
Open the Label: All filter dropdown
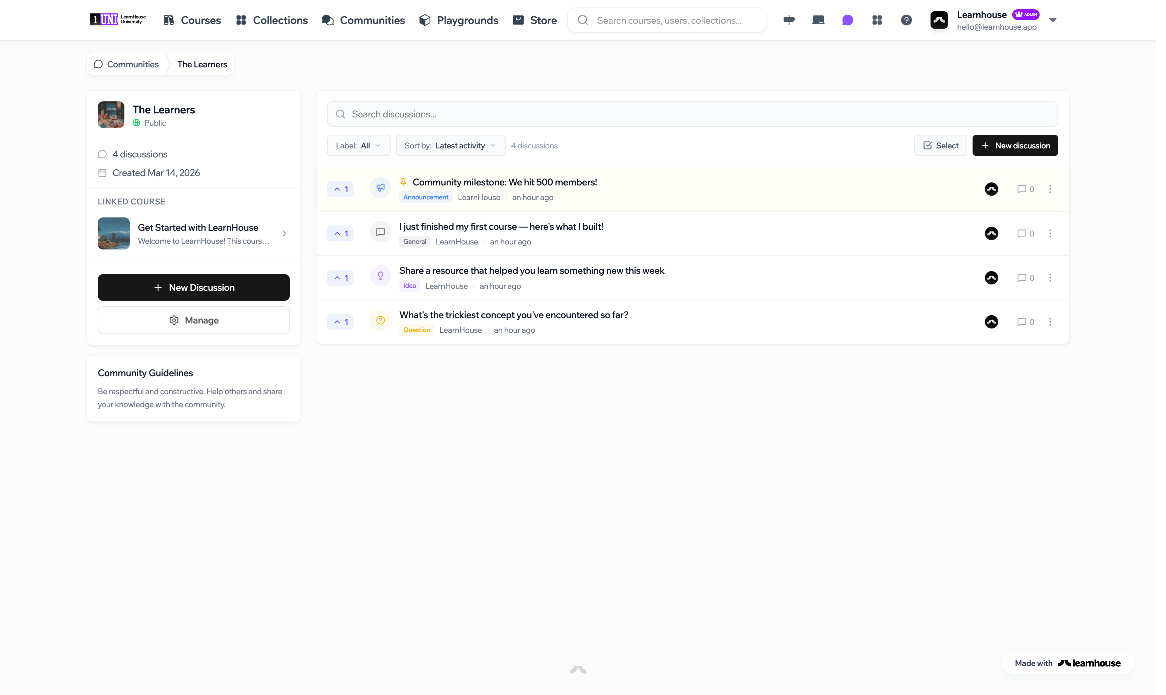click(x=359, y=145)
